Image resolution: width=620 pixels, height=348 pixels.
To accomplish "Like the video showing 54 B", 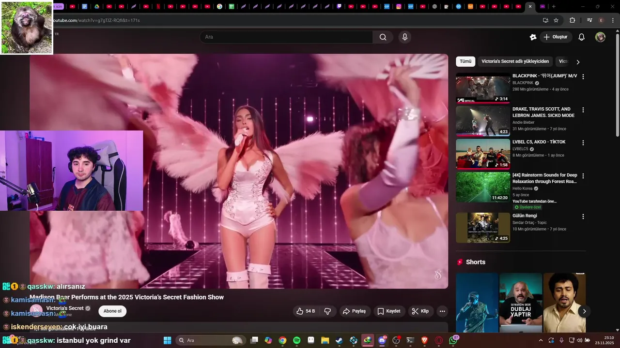I will pyautogui.click(x=306, y=311).
